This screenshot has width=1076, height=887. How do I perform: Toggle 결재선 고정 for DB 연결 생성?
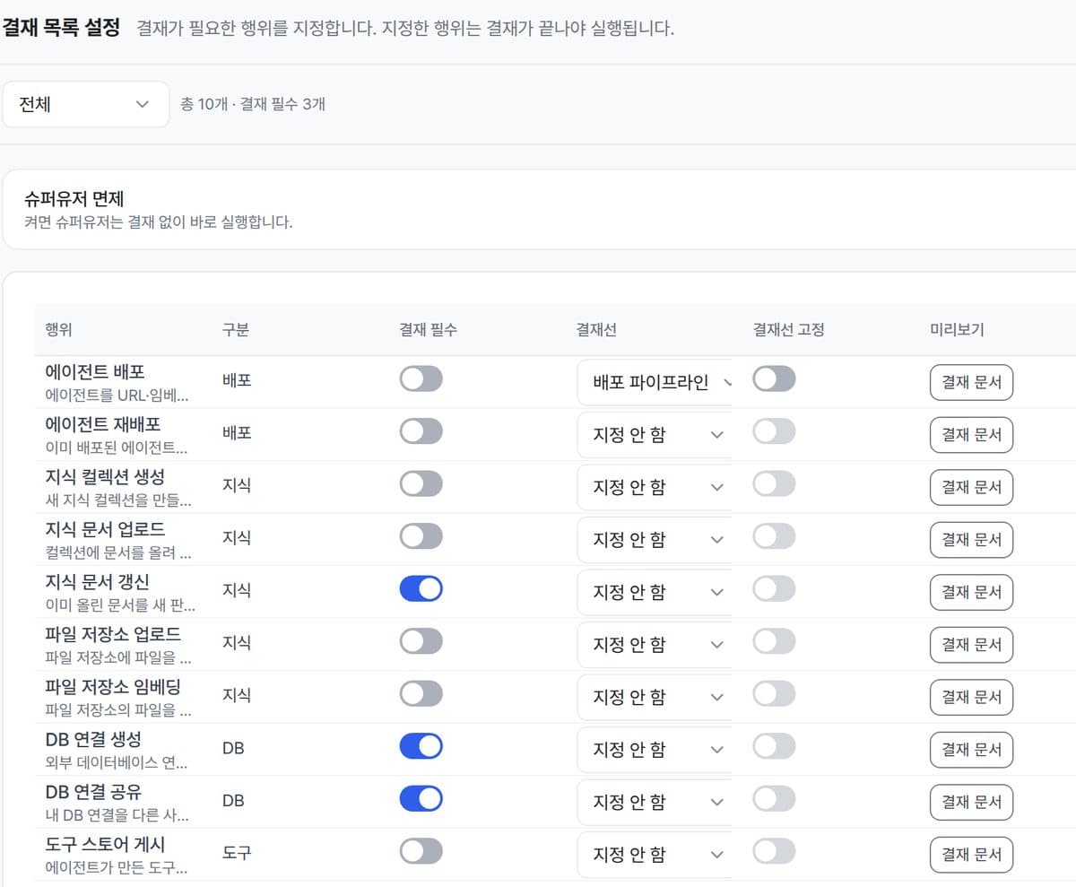click(774, 746)
